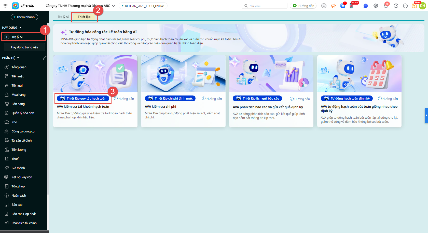Click Thiết lập chi phí định mức button
This screenshot has height=233, width=428.
pyautogui.click(x=170, y=99)
